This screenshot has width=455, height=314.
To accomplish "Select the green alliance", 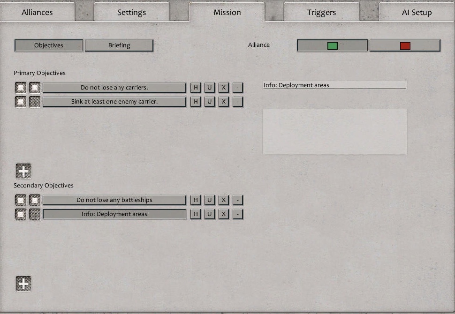I will [x=332, y=46].
